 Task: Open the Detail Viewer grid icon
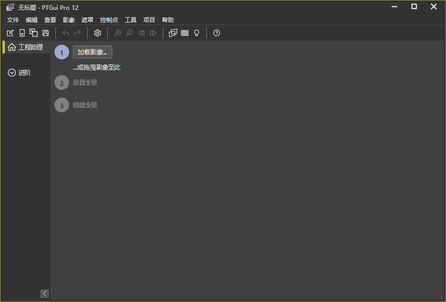184,33
